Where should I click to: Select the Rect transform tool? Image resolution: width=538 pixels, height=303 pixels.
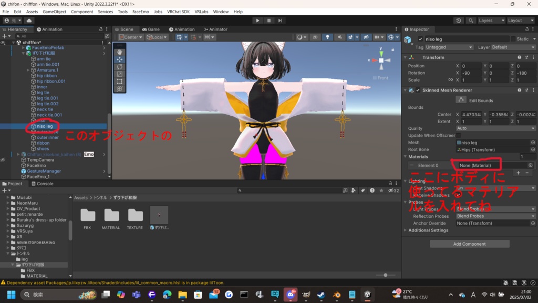119,82
